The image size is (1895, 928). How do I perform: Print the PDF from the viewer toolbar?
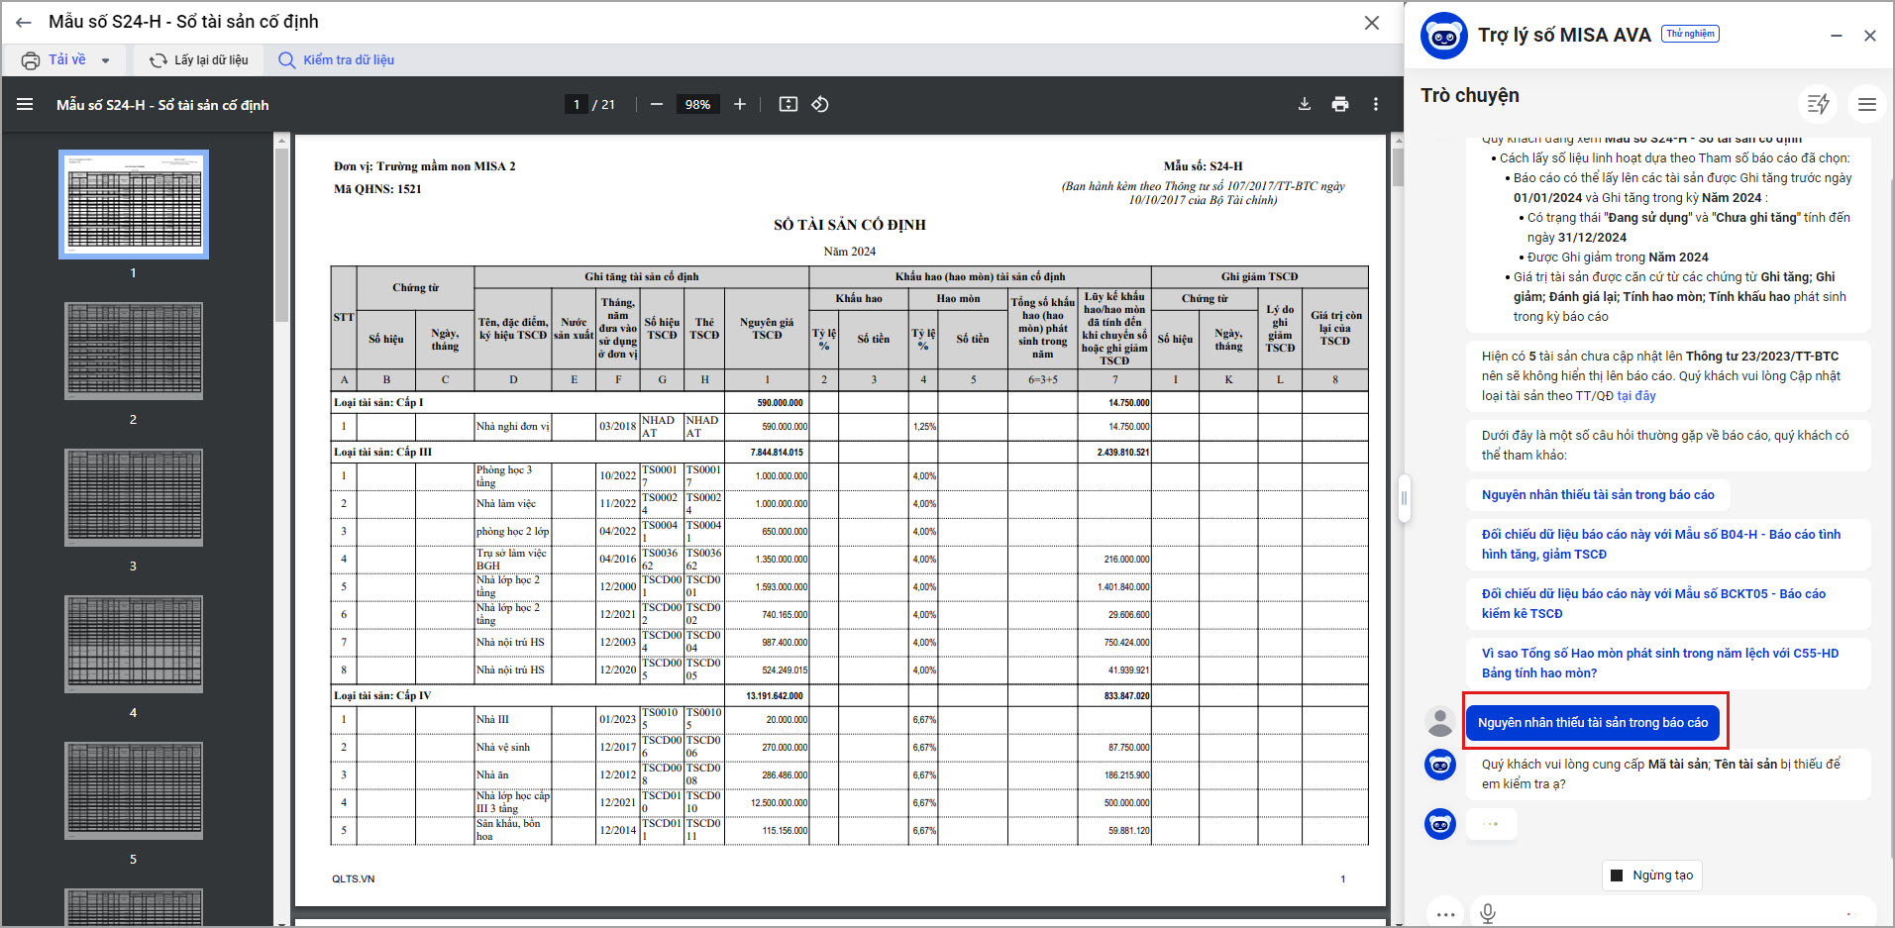tap(1340, 104)
